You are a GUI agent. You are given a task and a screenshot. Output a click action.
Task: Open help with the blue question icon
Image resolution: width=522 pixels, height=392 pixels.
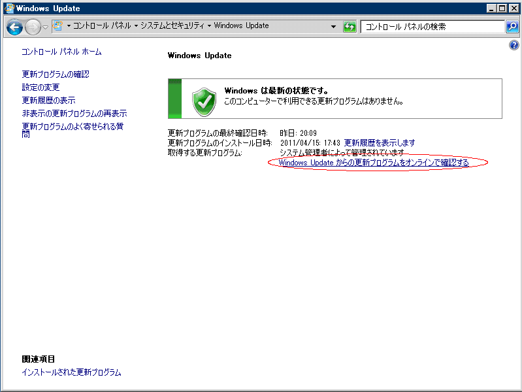[514, 45]
